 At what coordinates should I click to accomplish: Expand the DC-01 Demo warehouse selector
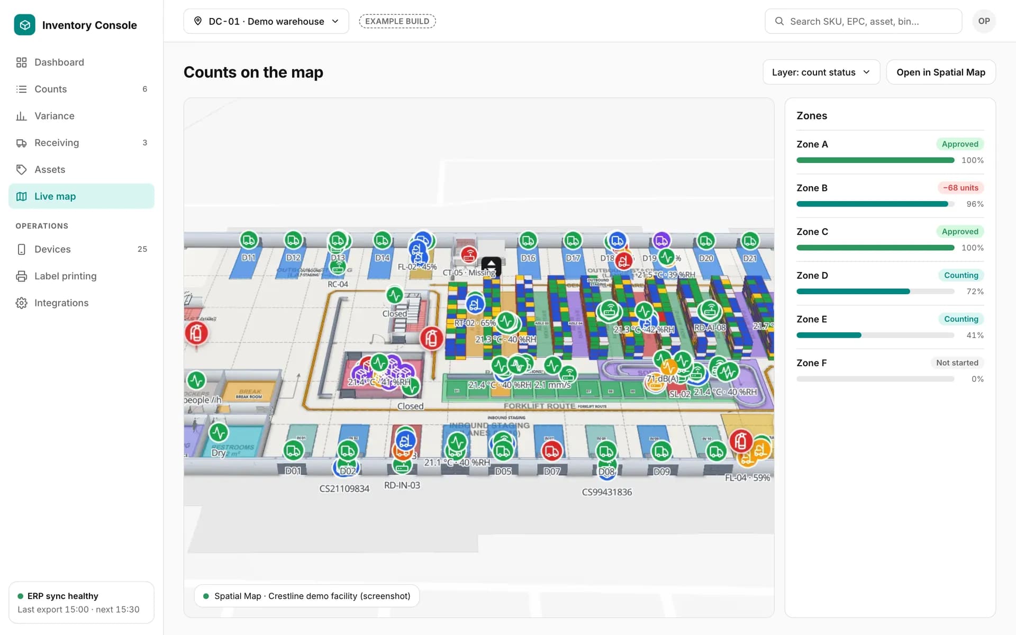pos(266,21)
